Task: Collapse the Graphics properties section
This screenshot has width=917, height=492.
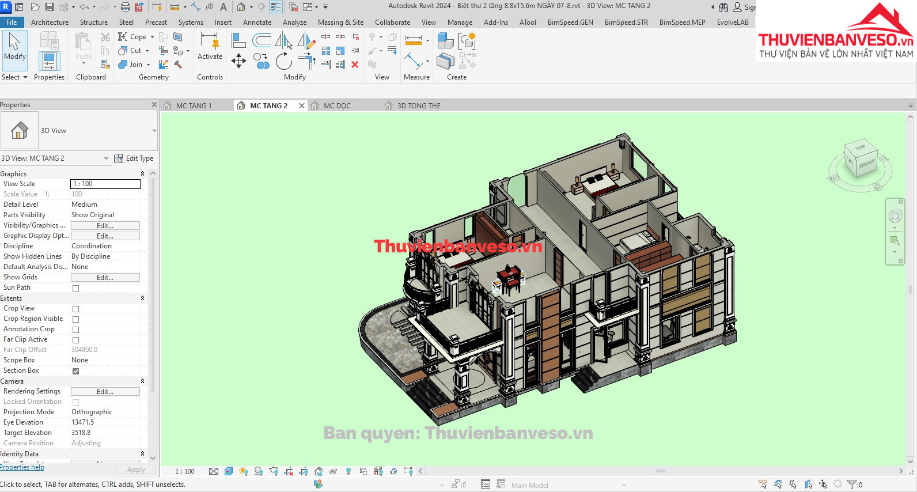Action: [x=142, y=174]
